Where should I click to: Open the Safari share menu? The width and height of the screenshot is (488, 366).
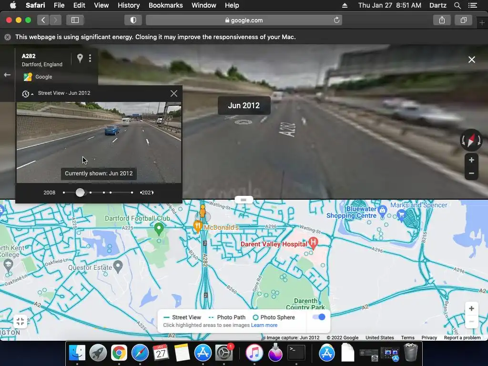pos(442,20)
